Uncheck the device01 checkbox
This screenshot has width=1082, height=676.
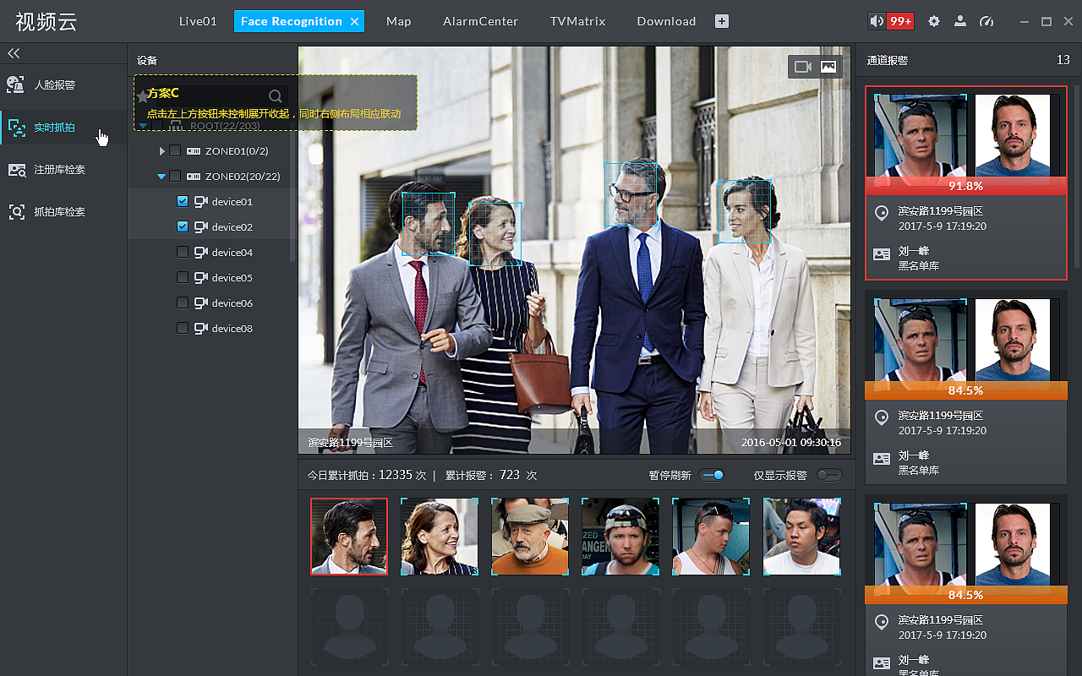[183, 202]
